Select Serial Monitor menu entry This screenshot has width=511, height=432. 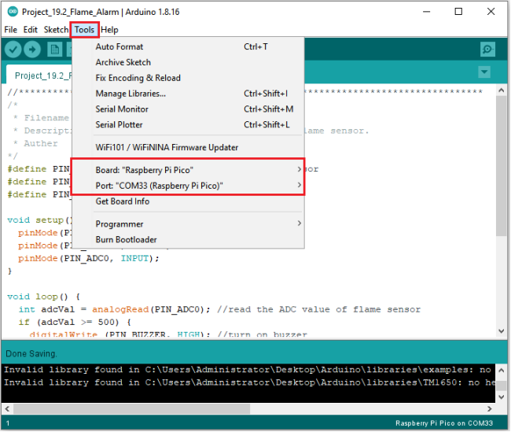(188, 109)
